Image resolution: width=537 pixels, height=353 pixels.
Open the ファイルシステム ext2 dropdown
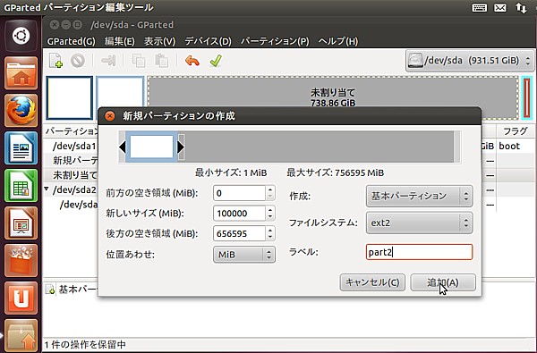[419, 223]
